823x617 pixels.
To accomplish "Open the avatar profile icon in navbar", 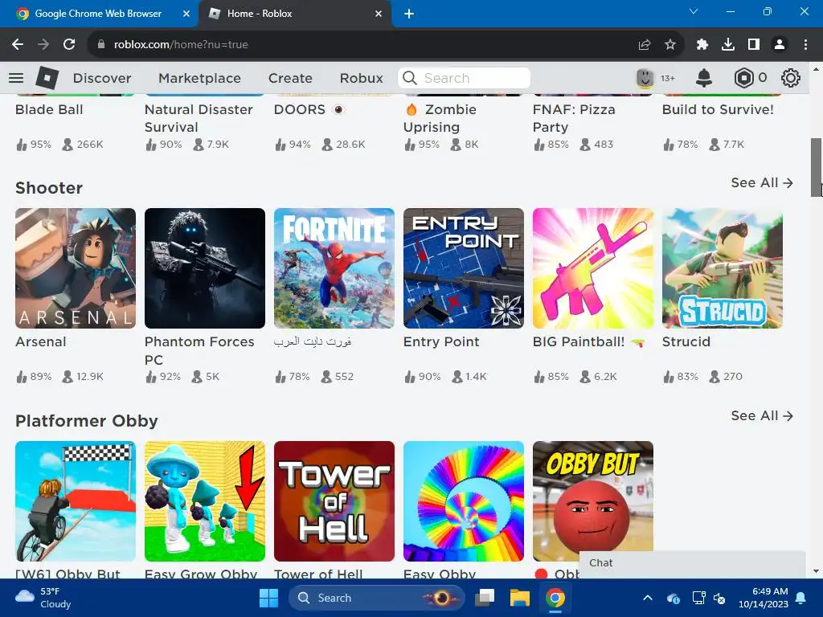I will [x=645, y=78].
